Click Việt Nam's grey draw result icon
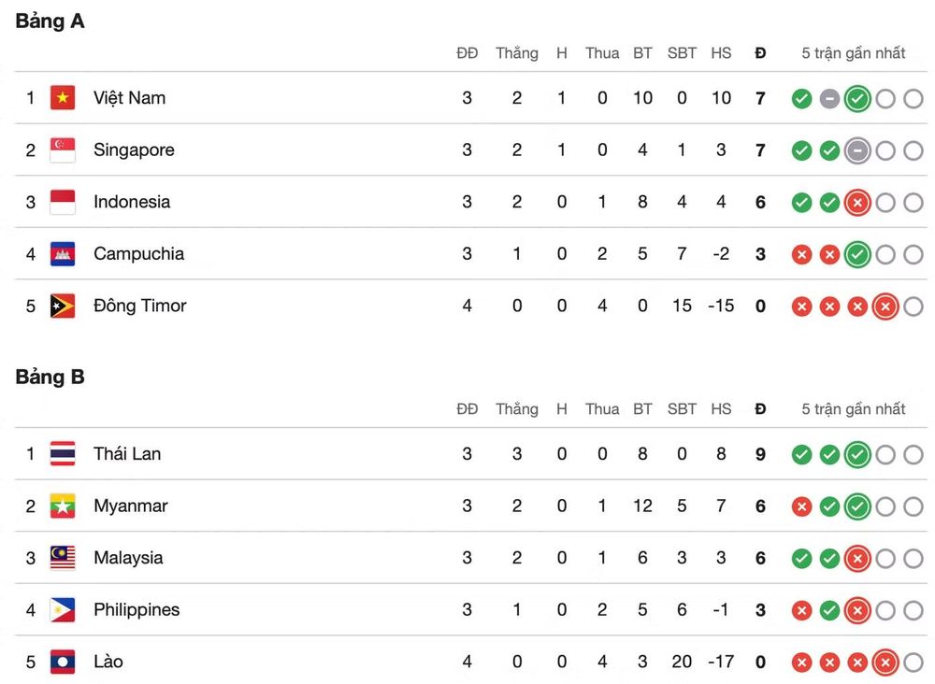This screenshot has width=935, height=684. pos(829,99)
